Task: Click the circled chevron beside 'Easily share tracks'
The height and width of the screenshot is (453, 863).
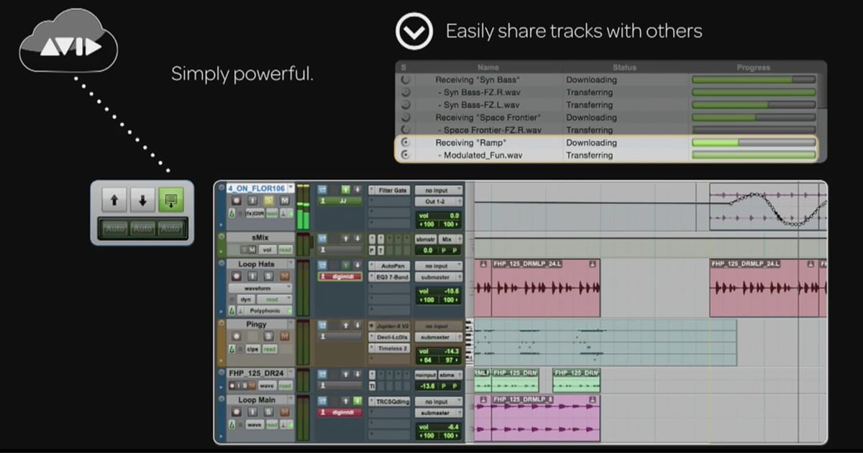Action: [414, 32]
